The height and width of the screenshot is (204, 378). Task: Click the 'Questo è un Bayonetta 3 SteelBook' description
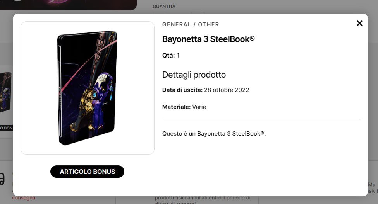[214, 134]
